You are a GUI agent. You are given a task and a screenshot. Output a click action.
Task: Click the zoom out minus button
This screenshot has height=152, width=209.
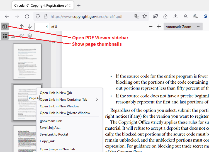(151, 27)
